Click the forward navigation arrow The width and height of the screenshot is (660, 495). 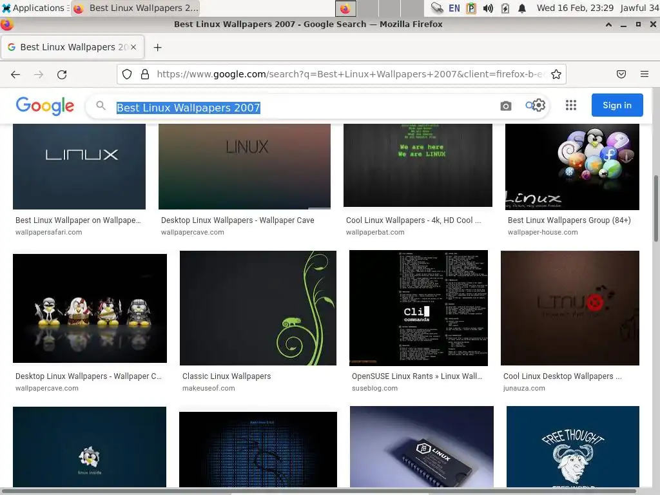point(39,75)
